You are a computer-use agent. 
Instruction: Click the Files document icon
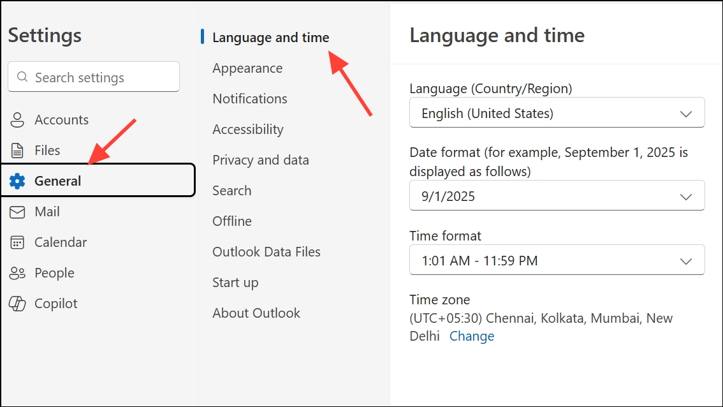[17, 151]
